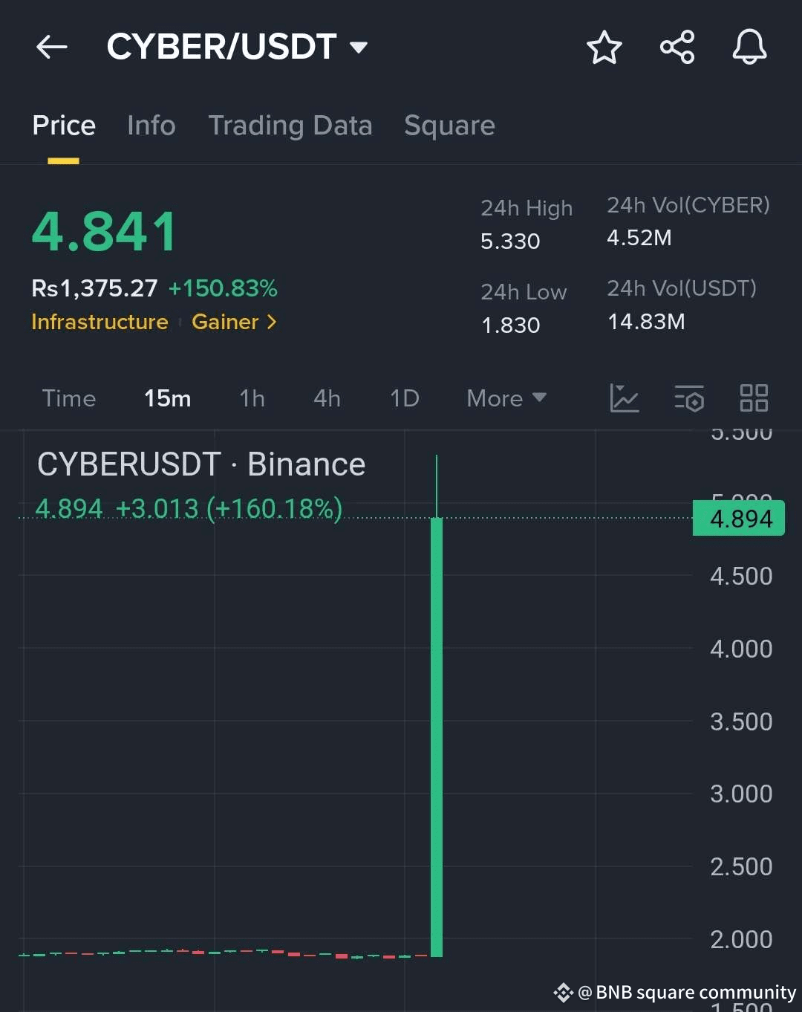Open the grid layout icon
Viewport: 802px width, 1012px height.
(x=754, y=398)
